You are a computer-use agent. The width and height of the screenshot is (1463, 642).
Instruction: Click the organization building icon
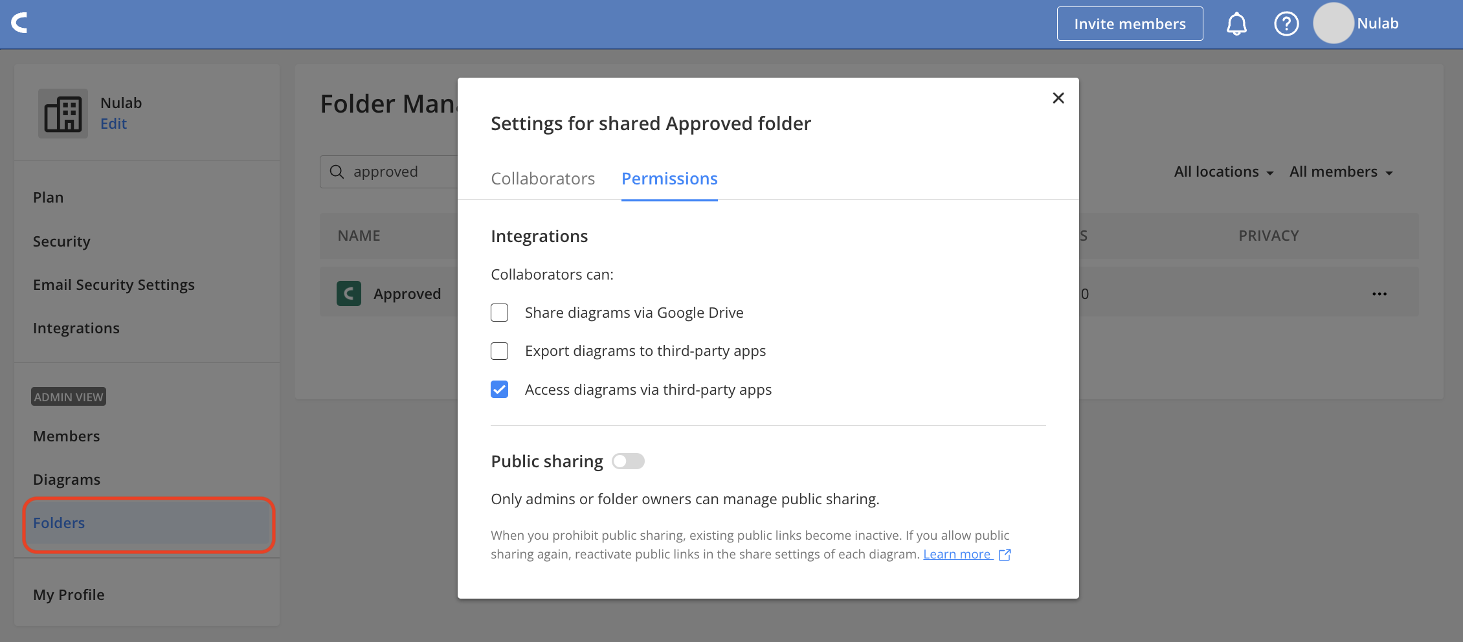(63, 113)
